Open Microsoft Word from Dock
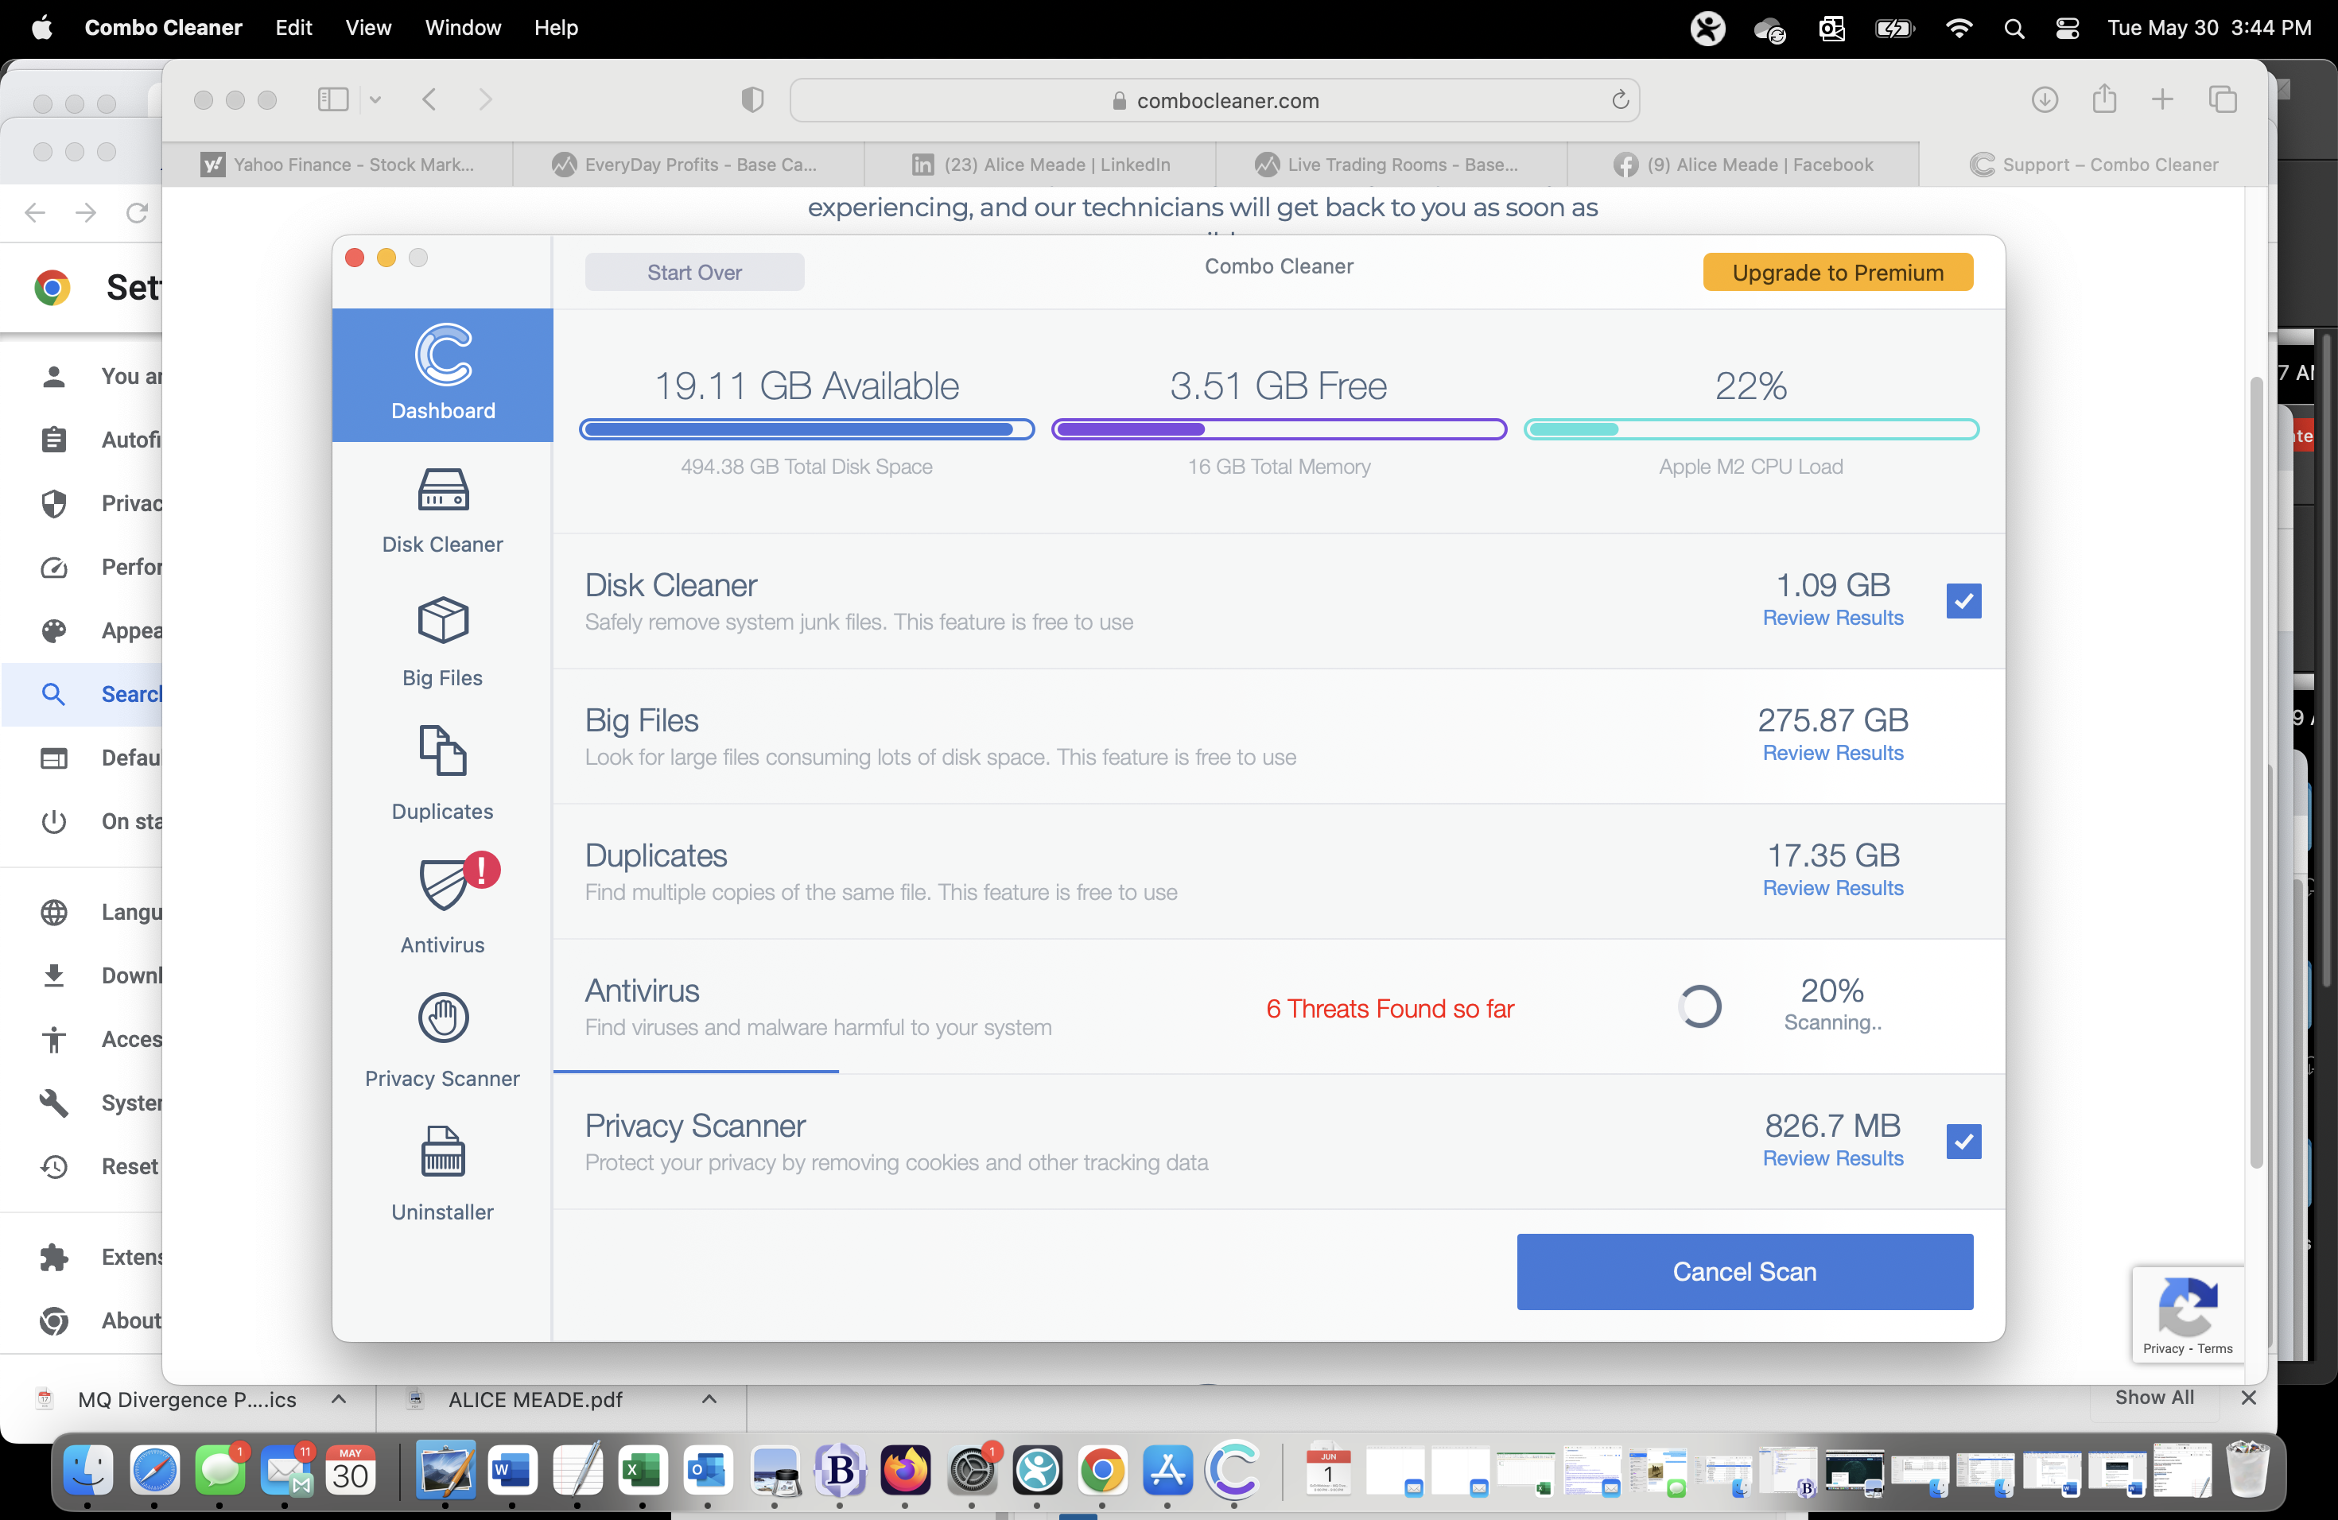 point(512,1470)
